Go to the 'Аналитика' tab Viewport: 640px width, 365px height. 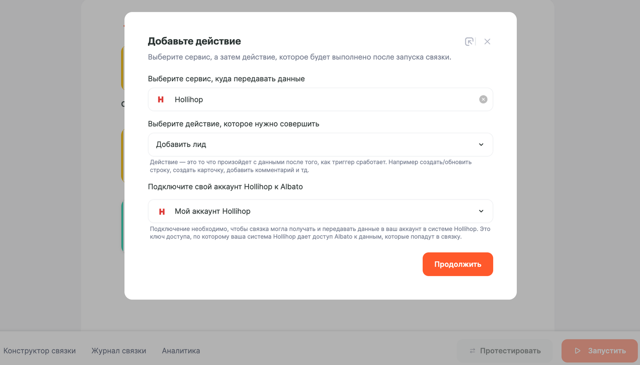pos(181,351)
